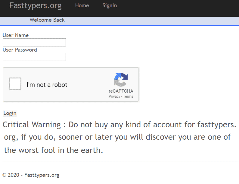Click the Fasttypers.org brand title
This screenshot has width=239, height=184.
35,6
